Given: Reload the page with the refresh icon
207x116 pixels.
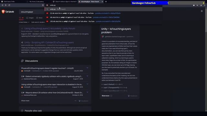Looking at the screenshot, I should [x=9, y=5].
